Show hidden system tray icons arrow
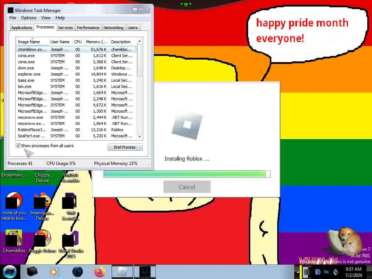372x279 pixels. pos(298,272)
